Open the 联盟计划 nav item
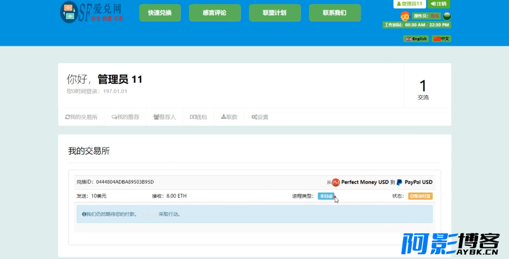Image resolution: width=509 pixels, height=259 pixels. (x=275, y=13)
